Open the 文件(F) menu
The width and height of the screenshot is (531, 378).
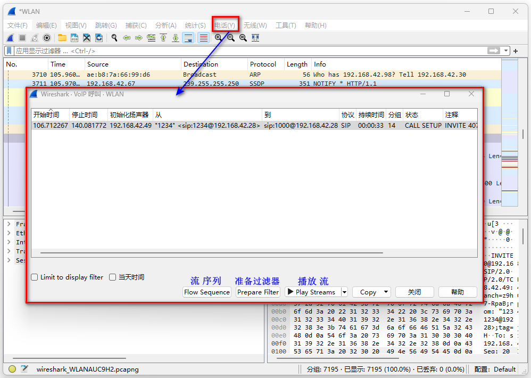tap(18, 26)
